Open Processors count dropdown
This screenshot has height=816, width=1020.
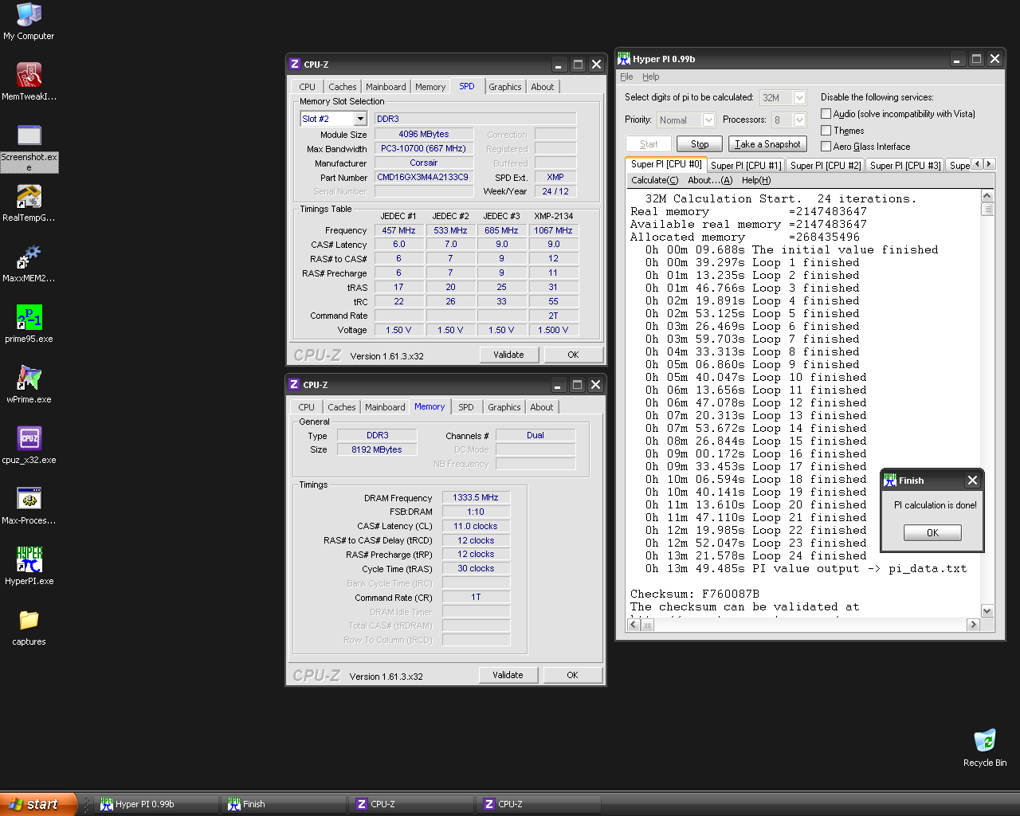pyautogui.click(x=799, y=120)
